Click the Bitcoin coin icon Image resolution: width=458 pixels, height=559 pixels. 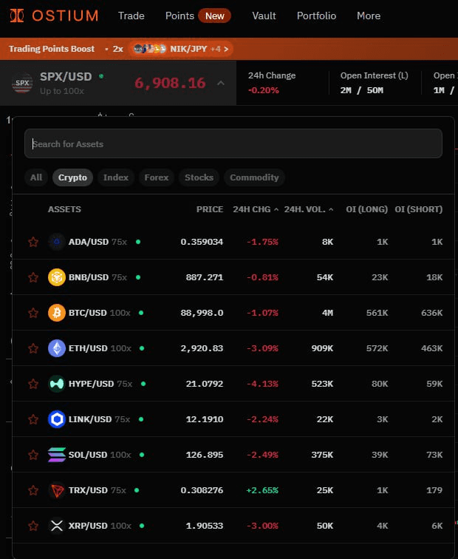[57, 313]
